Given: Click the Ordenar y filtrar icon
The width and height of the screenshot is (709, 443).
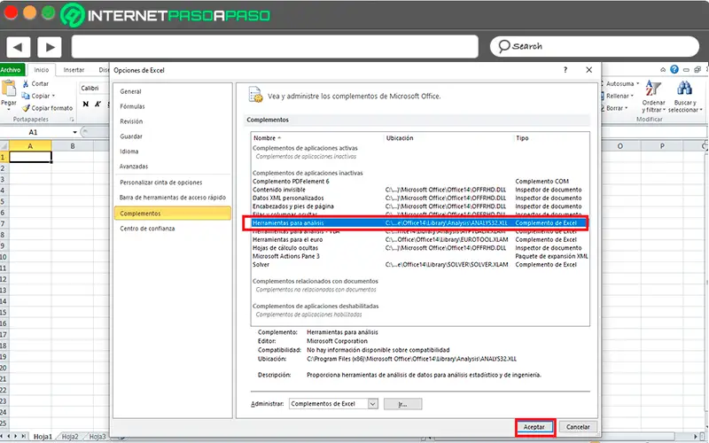Looking at the screenshot, I should pyautogui.click(x=653, y=89).
